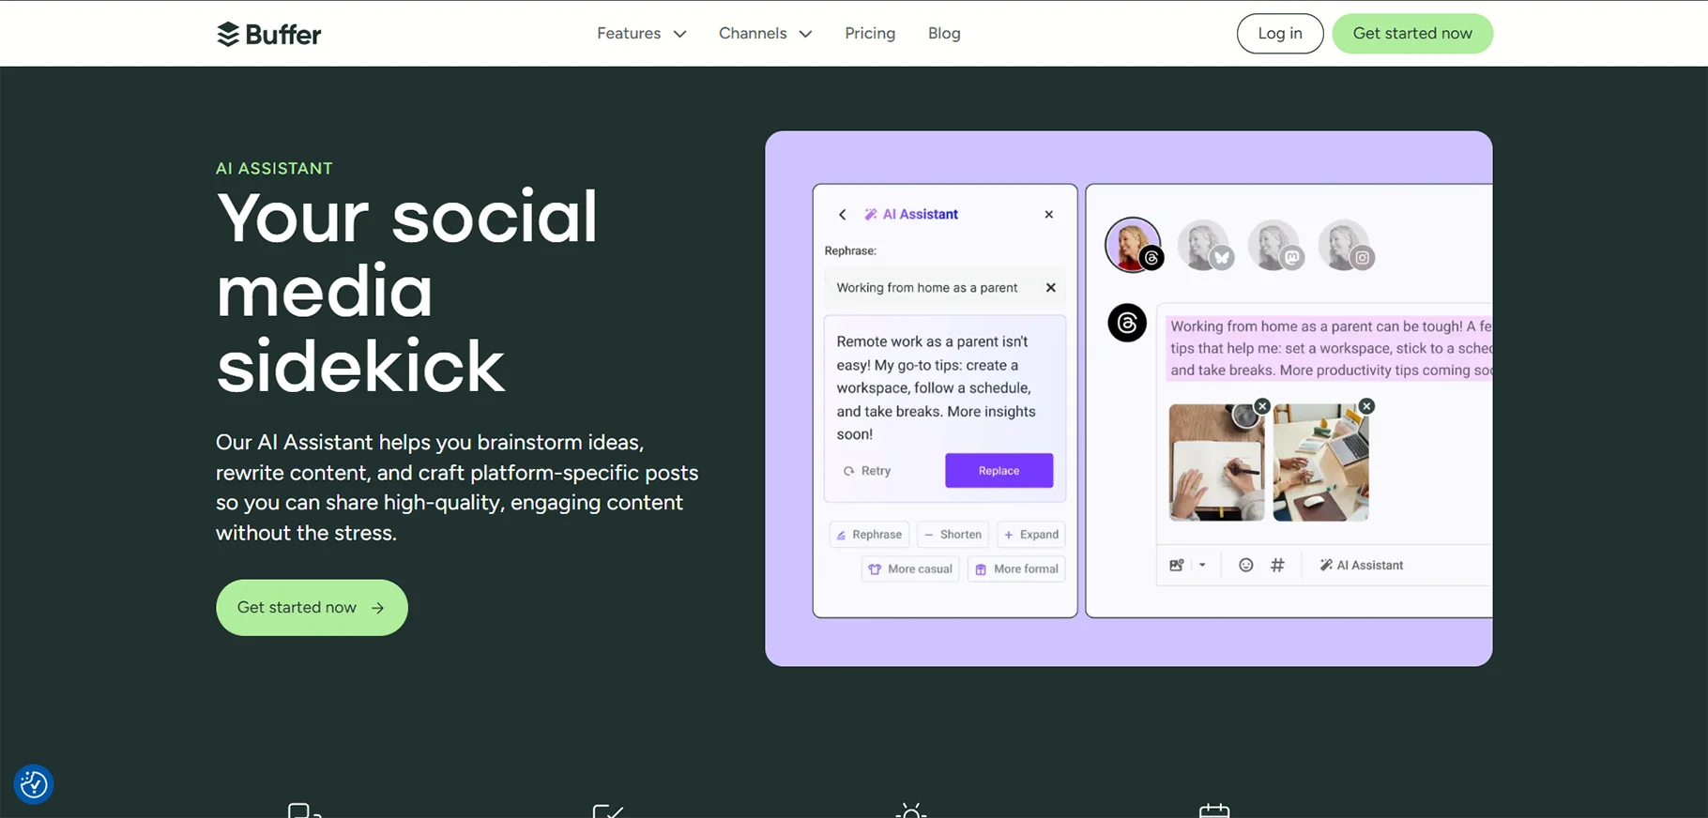Click the Retry button

(x=867, y=471)
